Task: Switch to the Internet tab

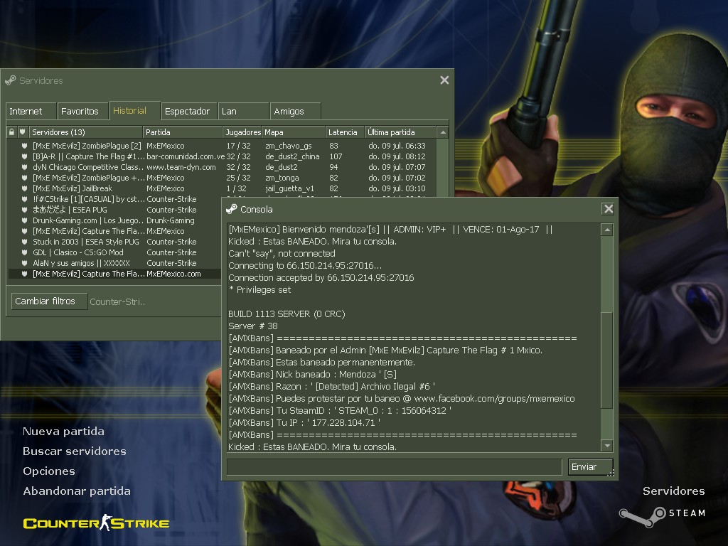Action: coord(31,112)
